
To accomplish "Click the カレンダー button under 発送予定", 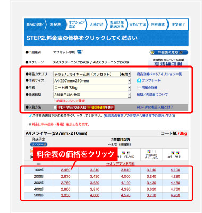I will tap(38, 144).
